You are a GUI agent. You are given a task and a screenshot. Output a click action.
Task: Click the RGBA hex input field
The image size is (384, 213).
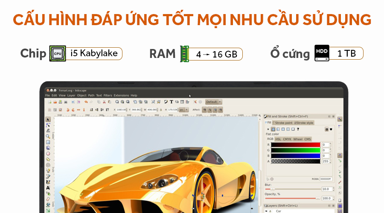(326, 179)
